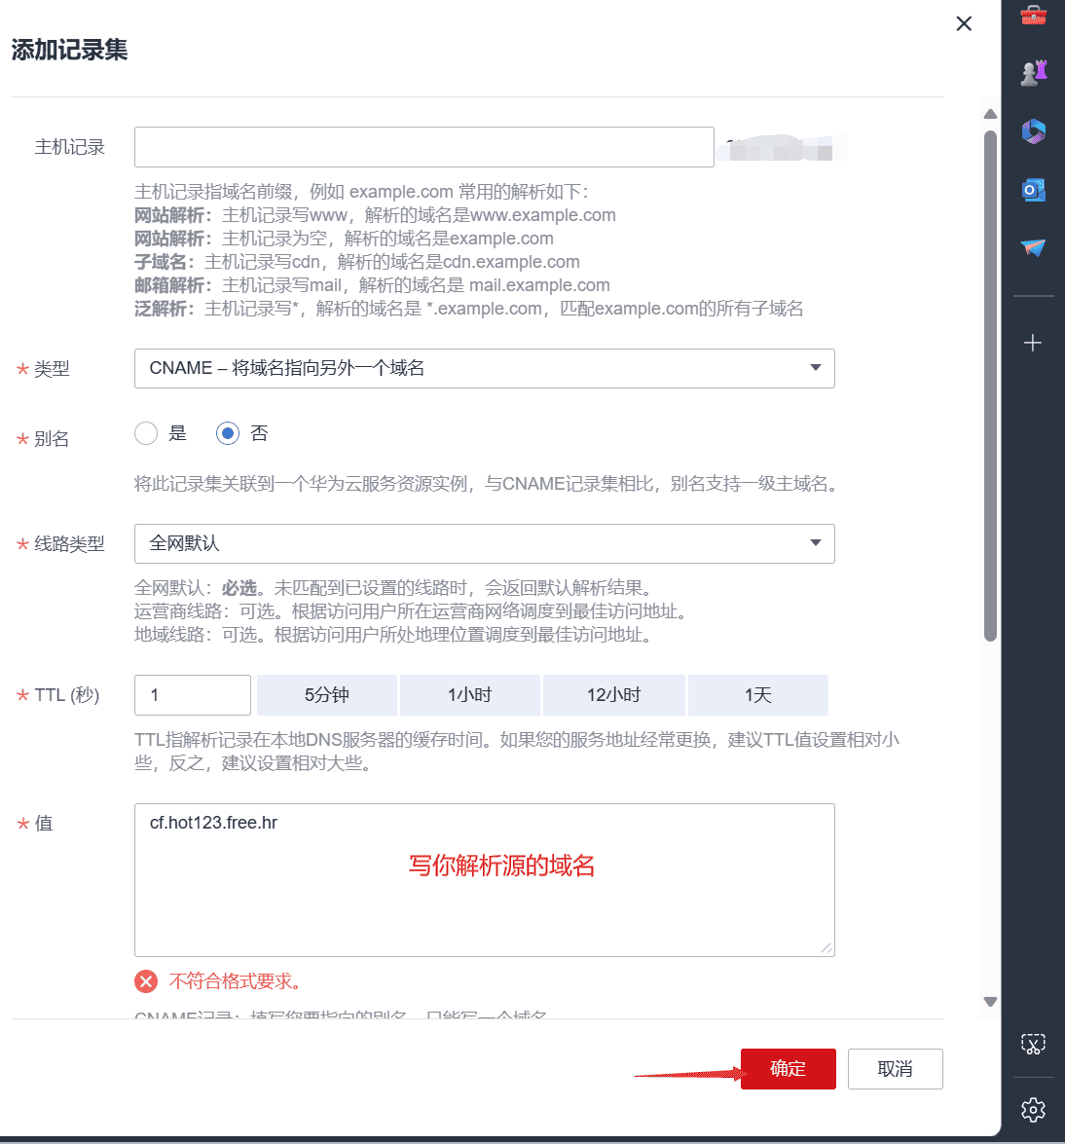Open the Outlook icon in the sidebar

(x=1033, y=190)
